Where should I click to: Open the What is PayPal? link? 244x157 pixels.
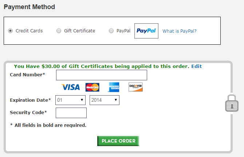pos(180,31)
